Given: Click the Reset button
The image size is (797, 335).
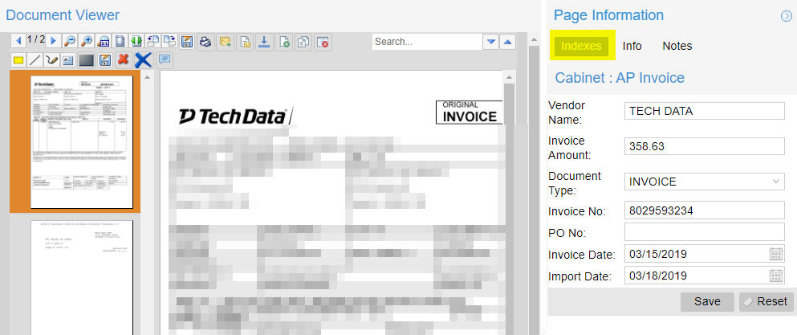Looking at the screenshot, I should click(766, 301).
